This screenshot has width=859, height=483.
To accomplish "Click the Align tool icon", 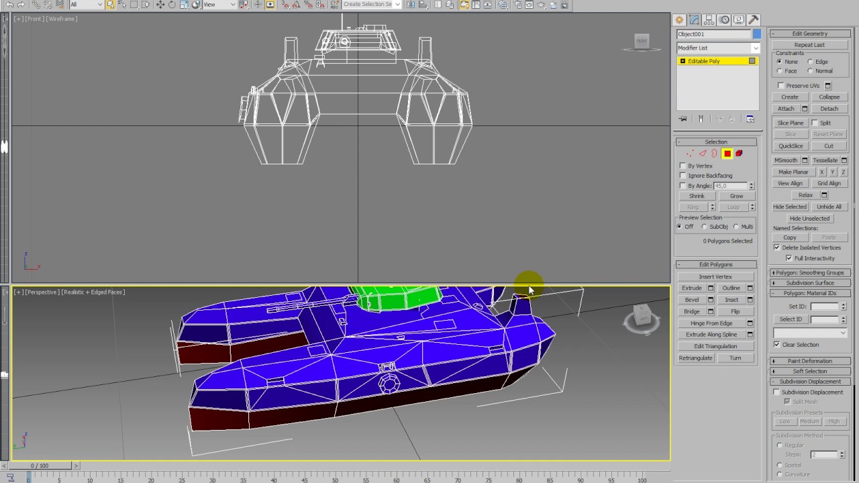I will [x=424, y=5].
